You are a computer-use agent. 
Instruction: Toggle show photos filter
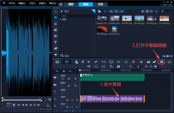point(116,11)
